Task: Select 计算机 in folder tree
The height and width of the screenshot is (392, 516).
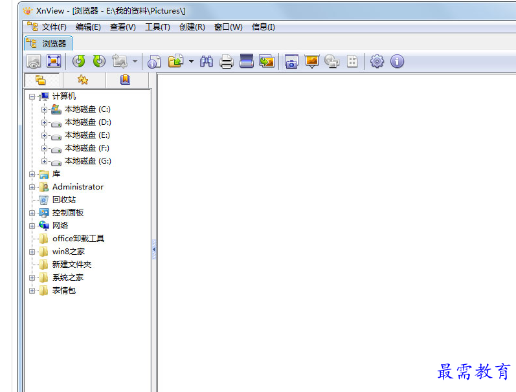Action: 64,96
